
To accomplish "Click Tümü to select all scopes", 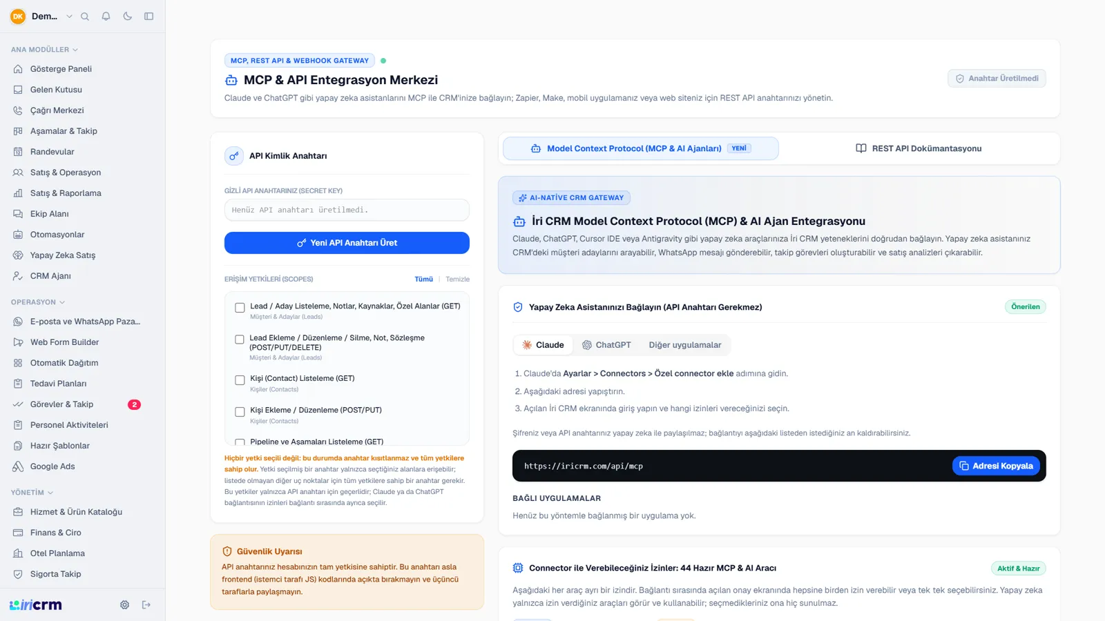I will [x=423, y=279].
